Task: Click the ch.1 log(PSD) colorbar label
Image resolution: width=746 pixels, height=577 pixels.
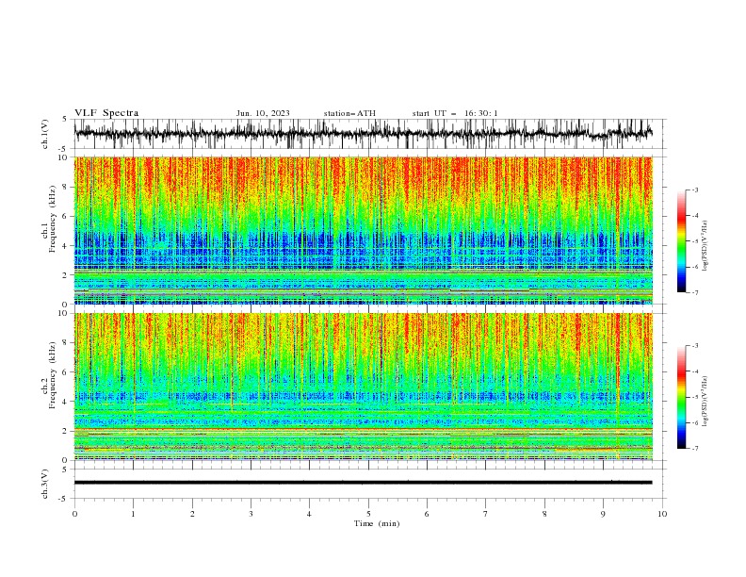Action: tap(705, 246)
